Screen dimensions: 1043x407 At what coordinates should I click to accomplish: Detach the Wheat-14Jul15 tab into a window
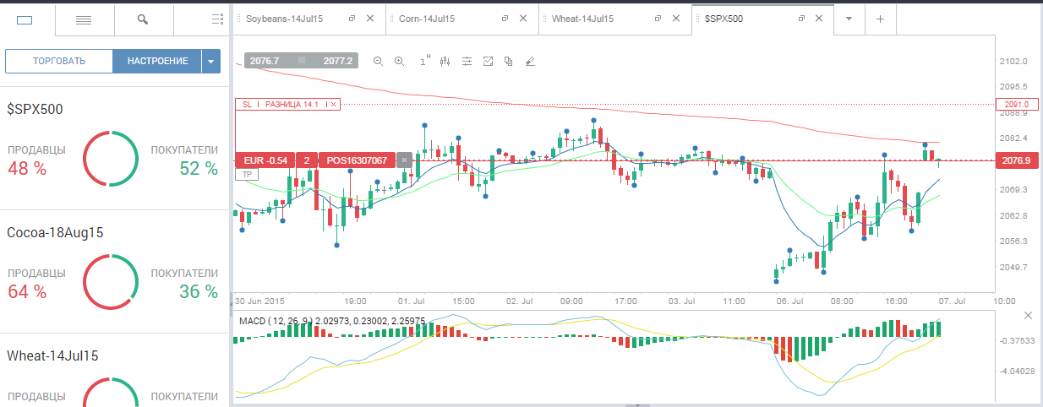point(658,18)
